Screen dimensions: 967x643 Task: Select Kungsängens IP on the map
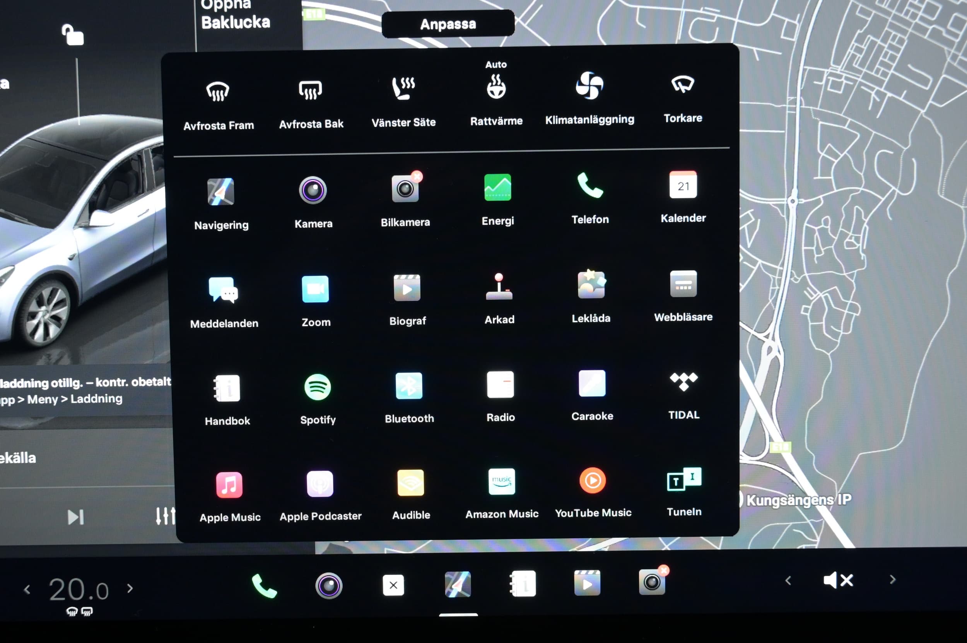pos(798,500)
